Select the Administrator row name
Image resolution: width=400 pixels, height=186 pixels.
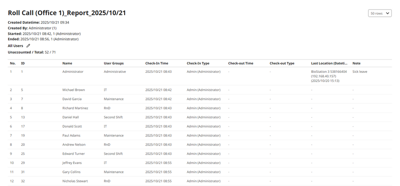pos(73,72)
